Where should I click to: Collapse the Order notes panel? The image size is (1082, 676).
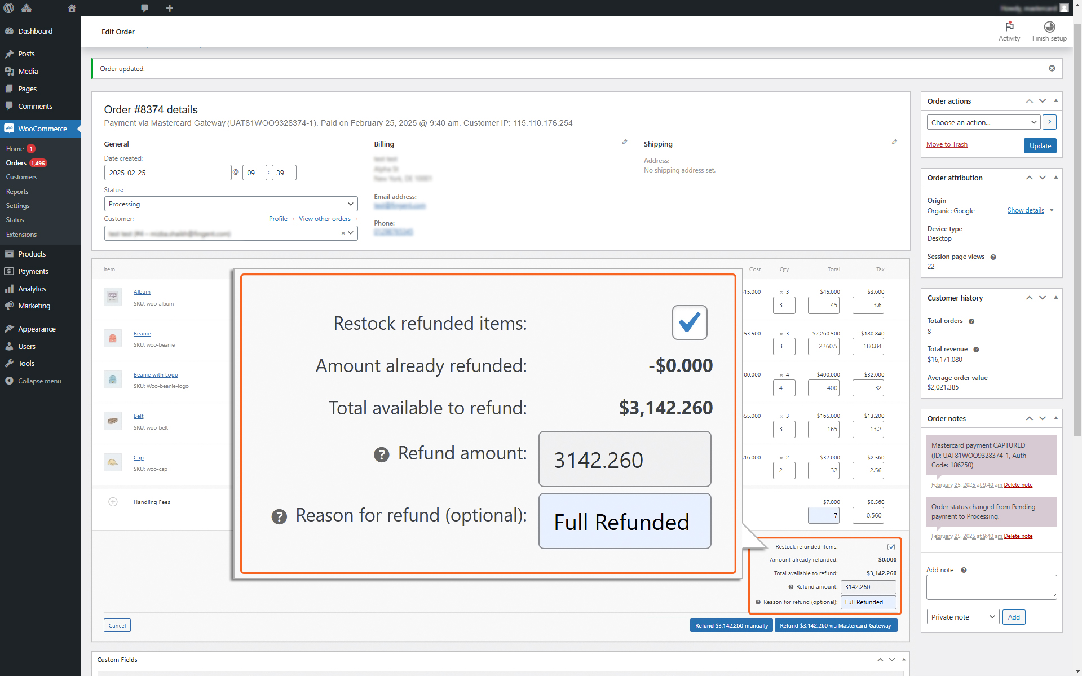coord(1055,418)
